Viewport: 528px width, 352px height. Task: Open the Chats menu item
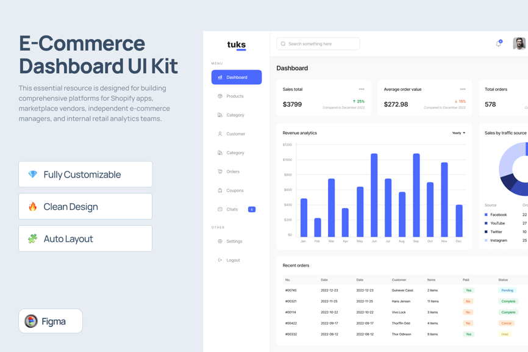[232, 209]
